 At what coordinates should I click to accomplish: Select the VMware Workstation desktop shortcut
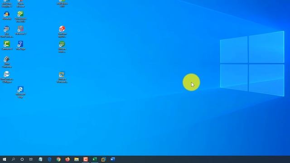tap(62, 77)
